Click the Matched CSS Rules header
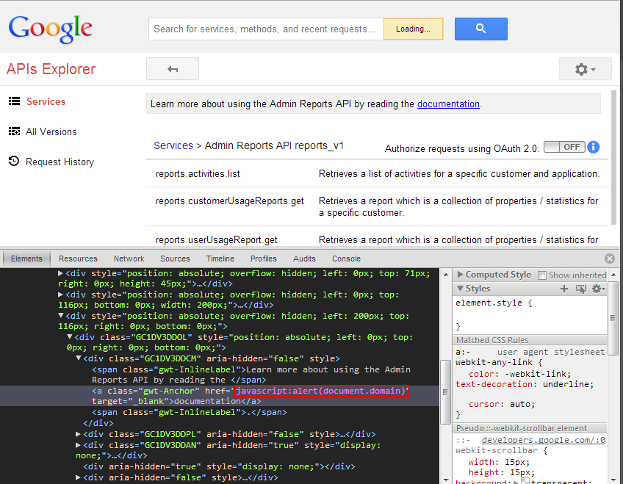The image size is (623, 484). tap(530, 340)
